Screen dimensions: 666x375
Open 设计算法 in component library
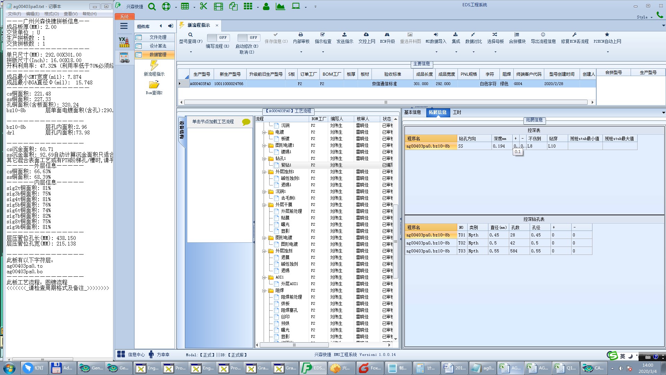pyautogui.click(x=154, y=46)
